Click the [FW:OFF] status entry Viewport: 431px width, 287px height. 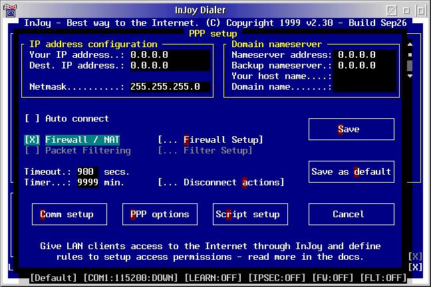(333, 278)
